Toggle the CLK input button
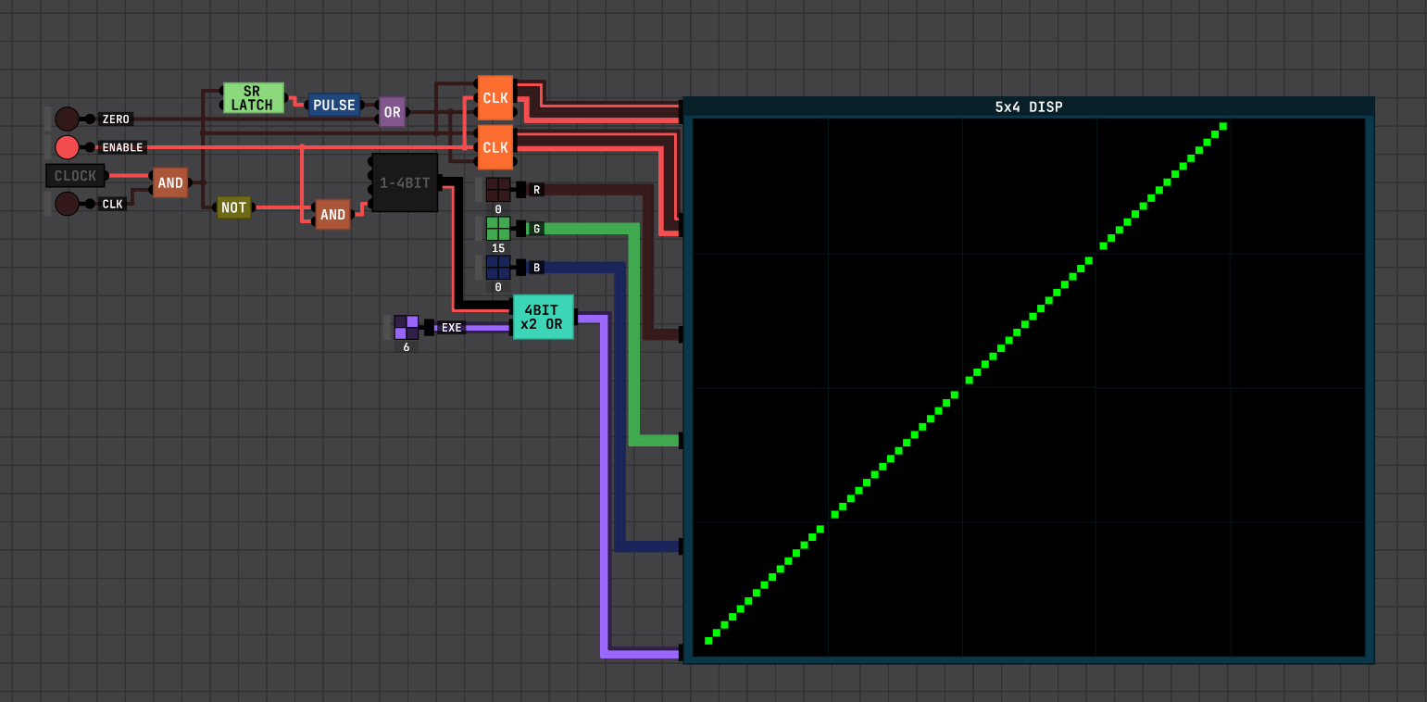The image size is (1427, 702). pos(67,204)
